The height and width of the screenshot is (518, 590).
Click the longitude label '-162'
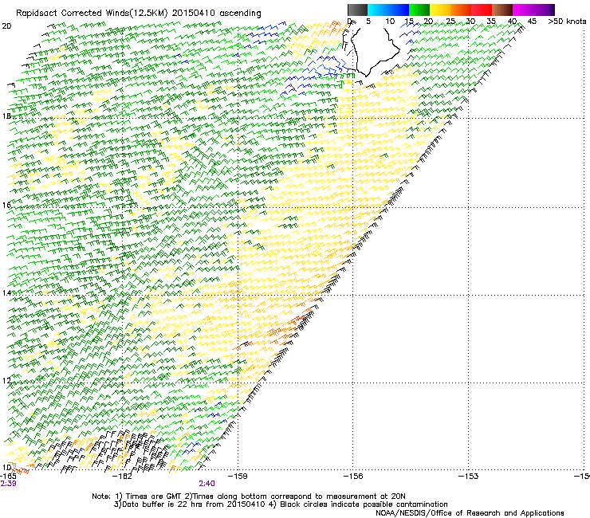point(123,477)
